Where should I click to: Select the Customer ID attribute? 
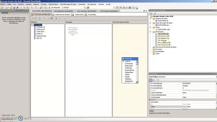coord(41,27)
